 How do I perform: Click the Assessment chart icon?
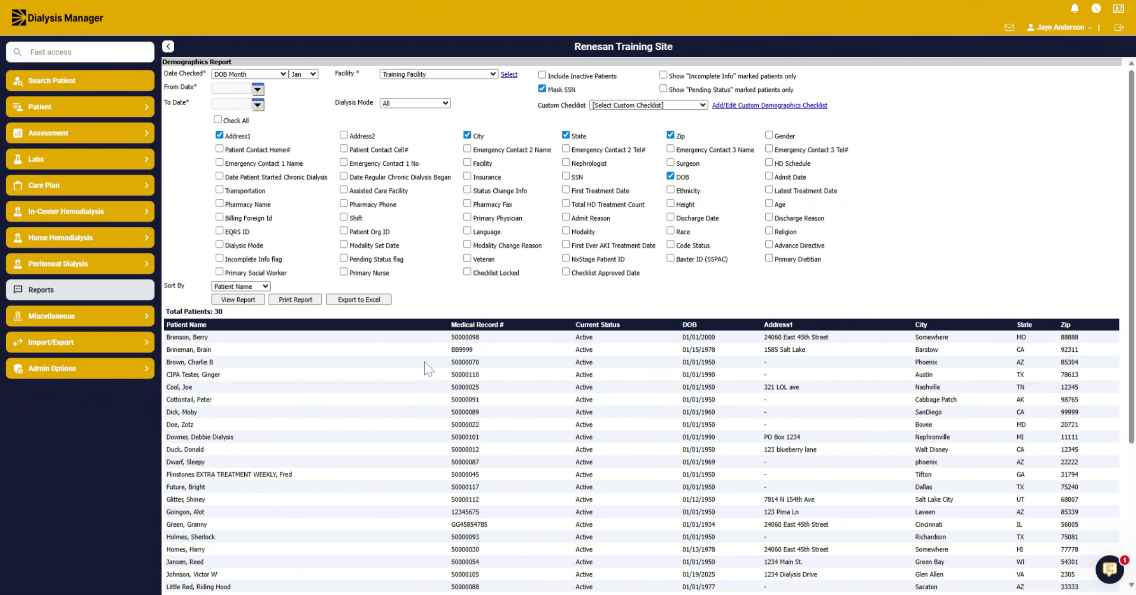[18, 133]
